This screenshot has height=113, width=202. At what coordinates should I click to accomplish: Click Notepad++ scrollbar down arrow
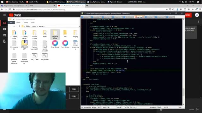[183, 105]
